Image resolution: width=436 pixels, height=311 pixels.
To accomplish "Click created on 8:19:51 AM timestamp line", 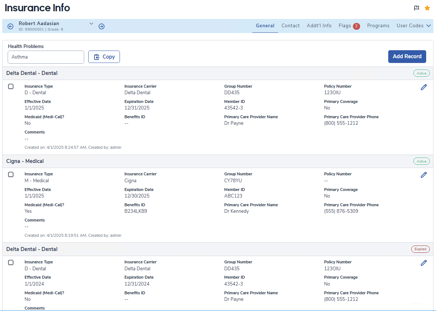I will [73, 235].
